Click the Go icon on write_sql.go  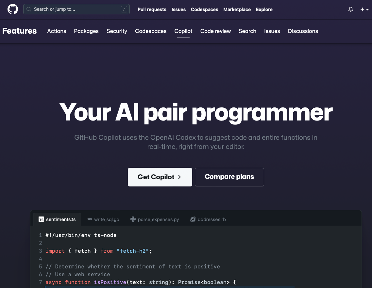(90, 219)
